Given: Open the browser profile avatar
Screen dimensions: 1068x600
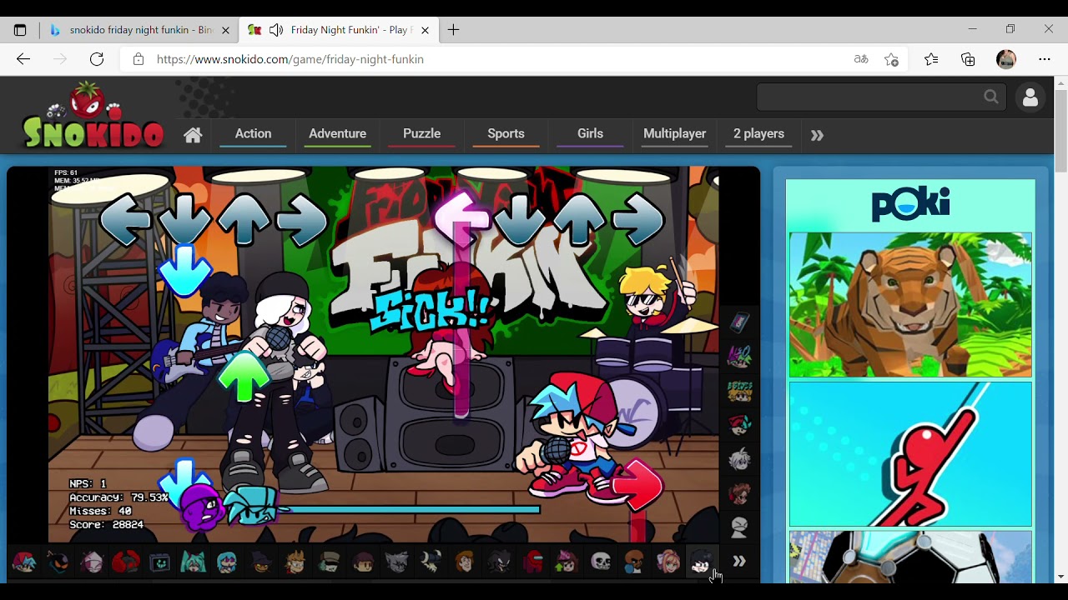Looking at the screenshot, I should click(x=1006, y=59).
